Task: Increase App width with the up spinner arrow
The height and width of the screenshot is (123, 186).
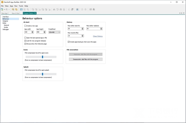Action: click(x=32, y=31)
